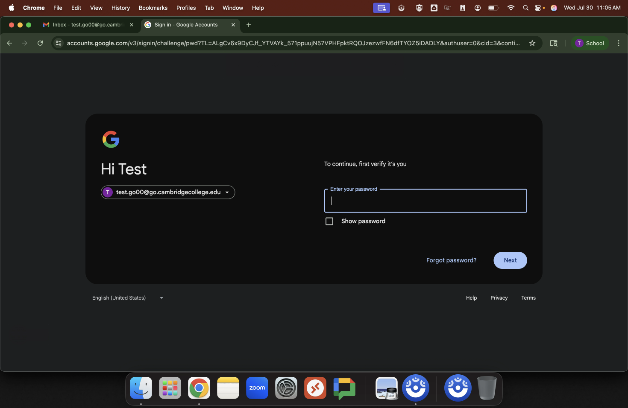Image resolution: width=628 pixels, height=408 pixels.
Task: Expand the account switcher for test.go00
Action: pyautogui.click(x=168, y=192)
